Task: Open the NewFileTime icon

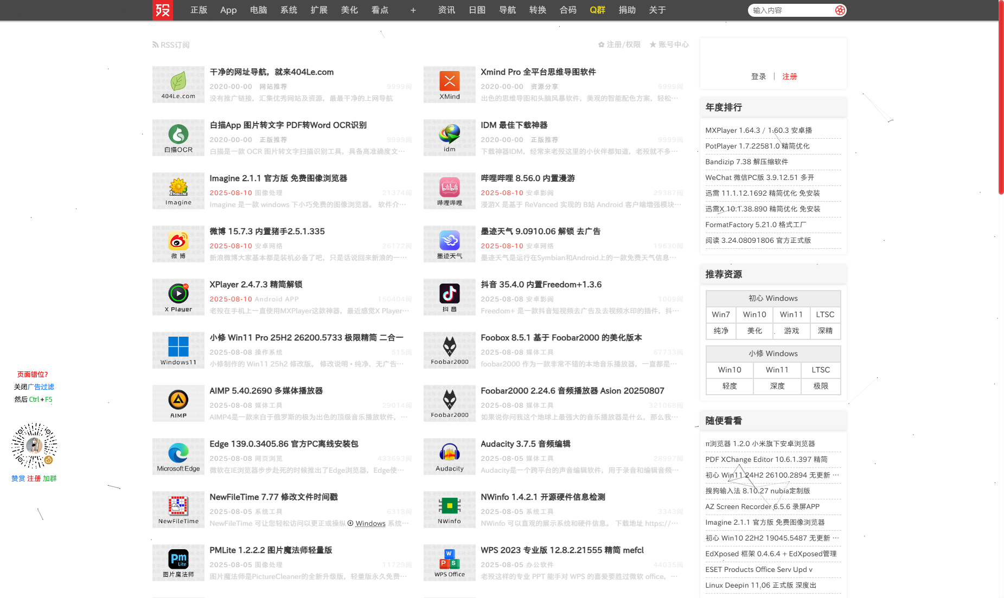Action: 178,510
